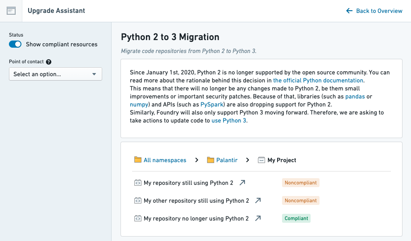Toggle Show compliant resources switch
Screen dimensions: 411x241
click(15, 44)
